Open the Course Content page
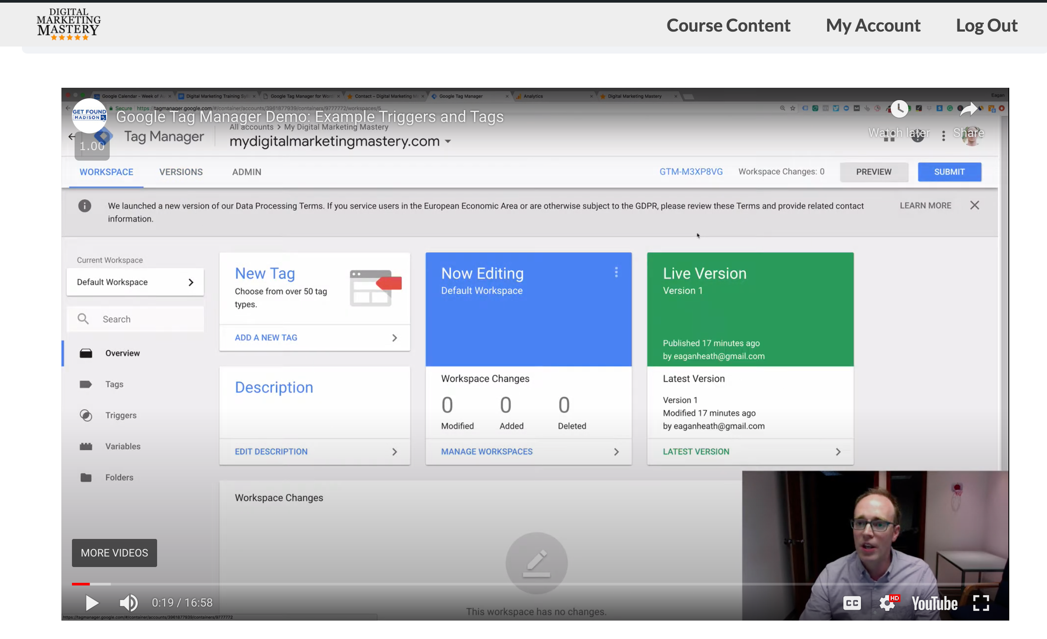The width and height of the screenshot is (1047, 639). tap(728, 25)
